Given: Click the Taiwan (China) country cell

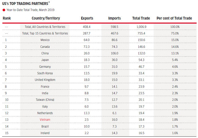Looking at the screenshot, I should point(45,100).
